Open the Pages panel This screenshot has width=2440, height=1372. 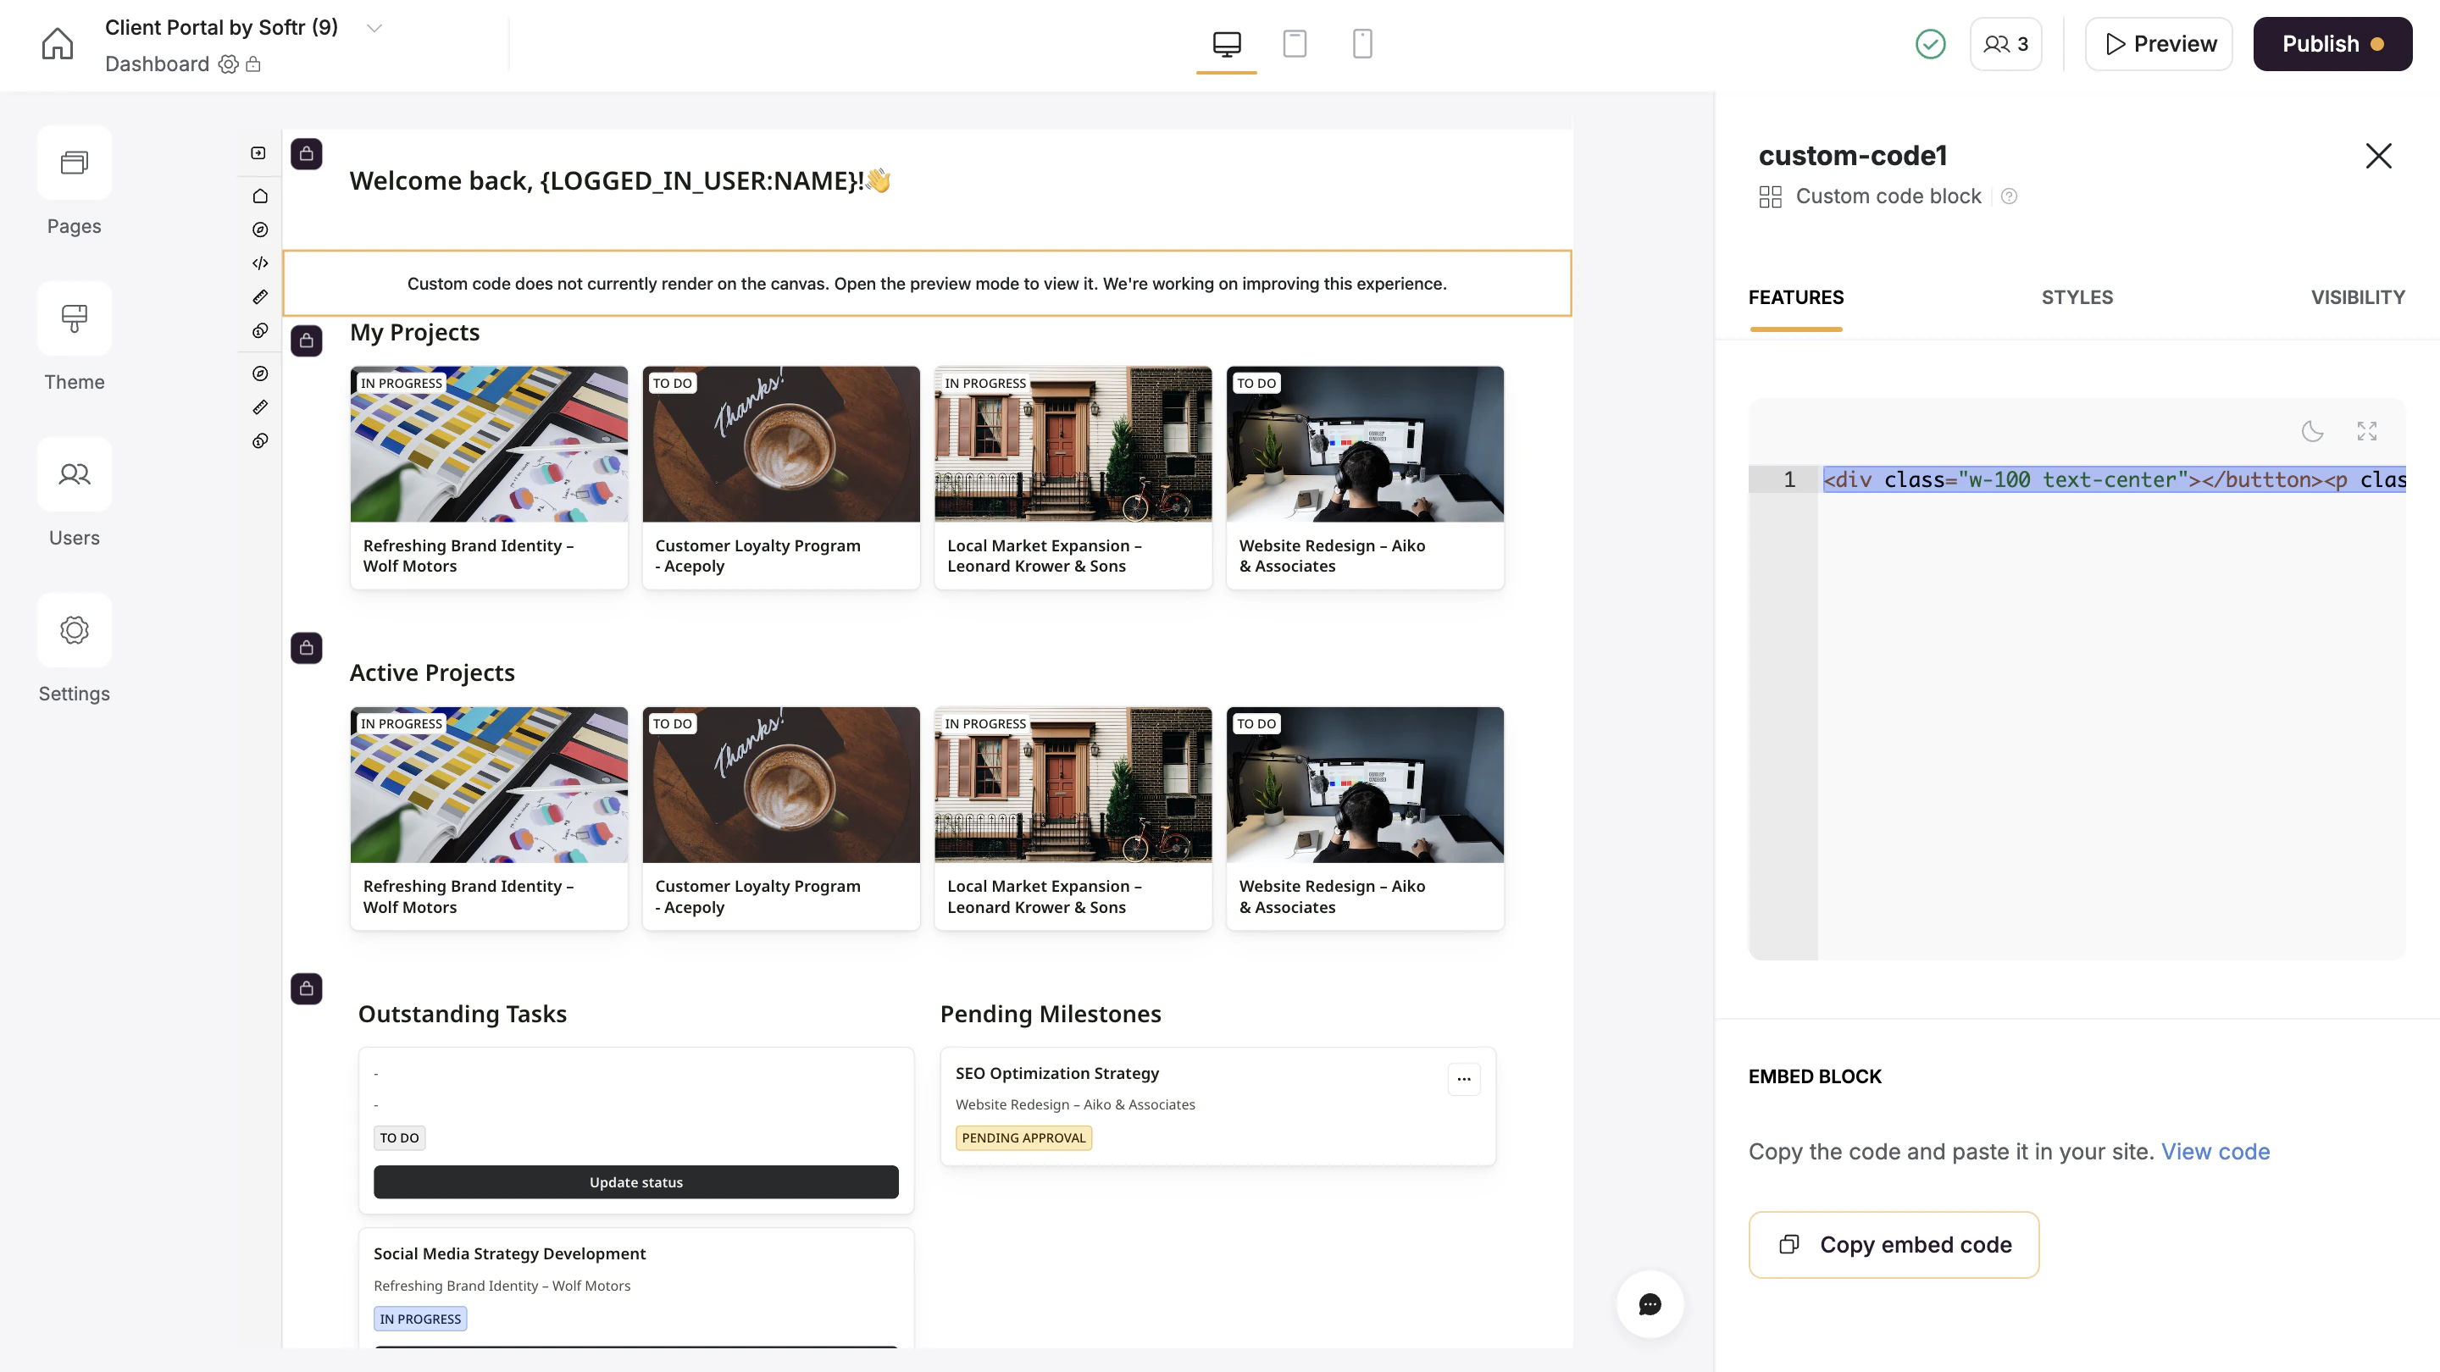[74, 163]
